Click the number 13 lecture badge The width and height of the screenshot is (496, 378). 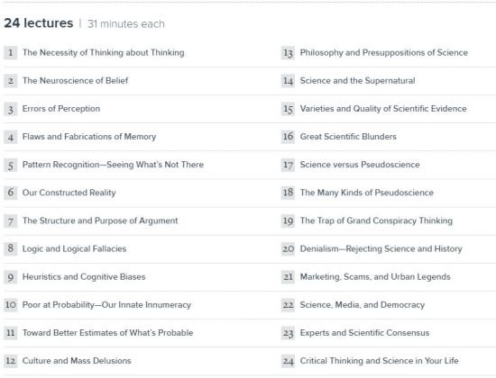[288, 53]
